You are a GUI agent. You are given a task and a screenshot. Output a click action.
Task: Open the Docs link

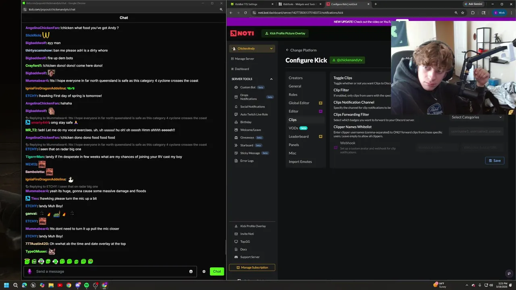click(x=241, y=249)
